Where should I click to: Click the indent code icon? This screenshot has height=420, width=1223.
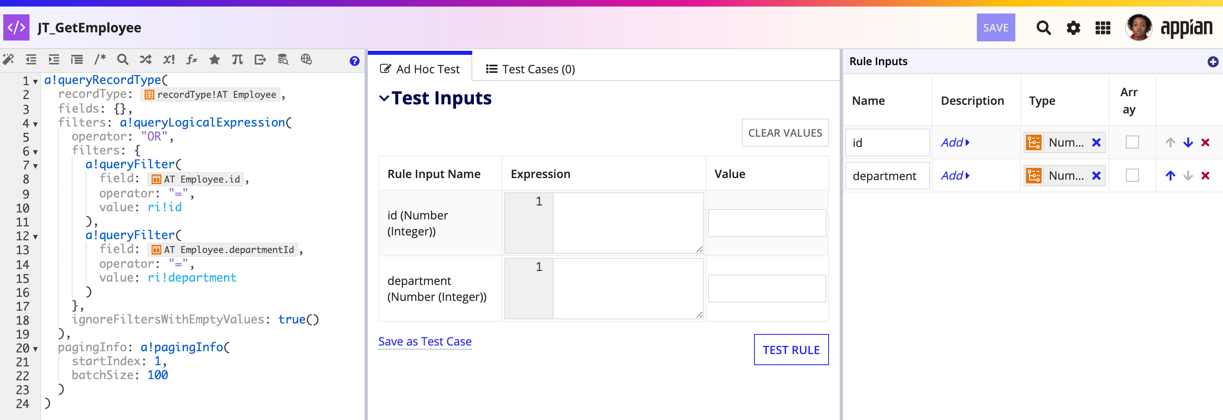tap(54, 59)
